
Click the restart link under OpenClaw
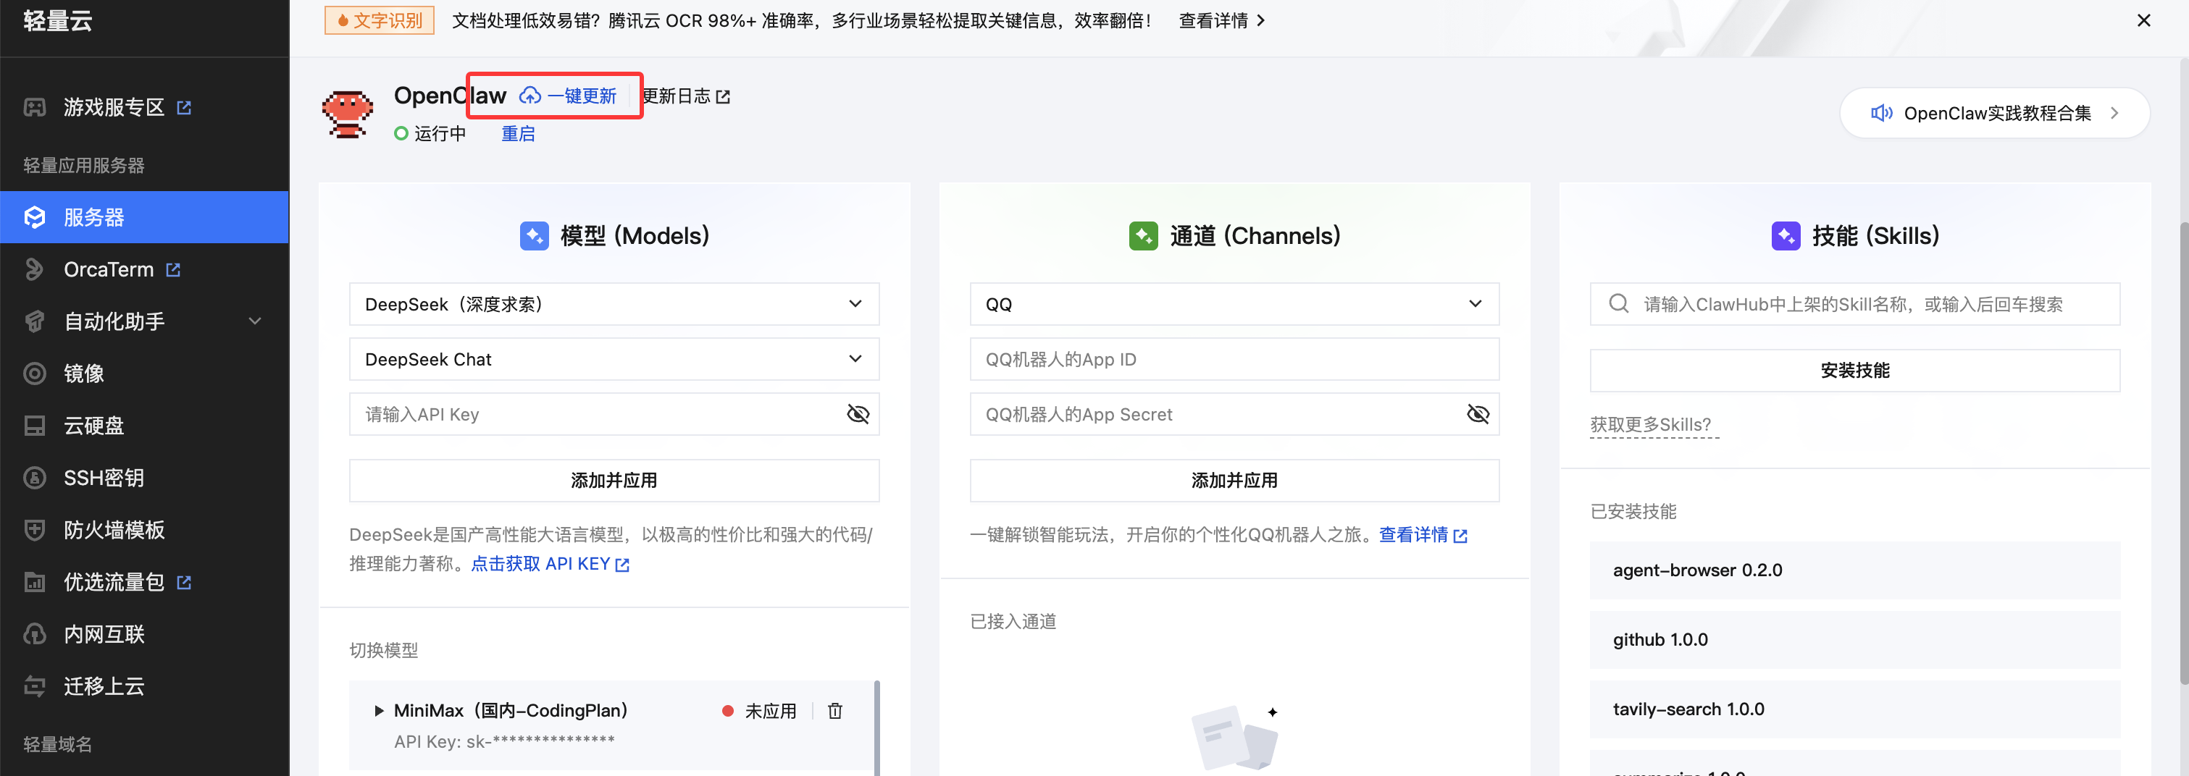(517, 133)
